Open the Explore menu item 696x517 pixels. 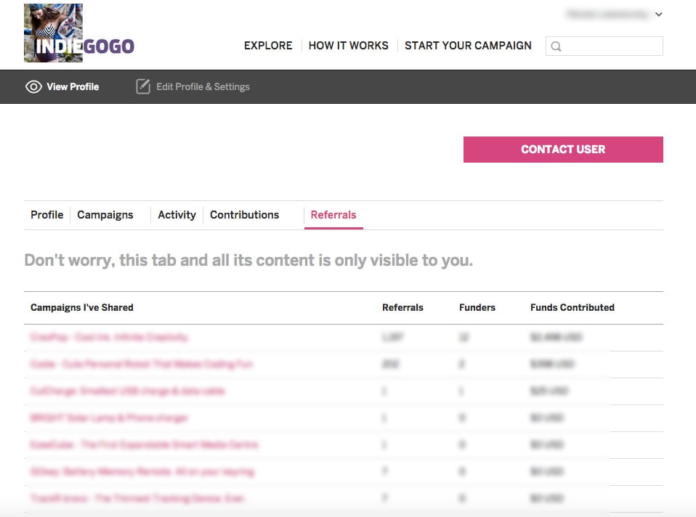pos(268,46)
